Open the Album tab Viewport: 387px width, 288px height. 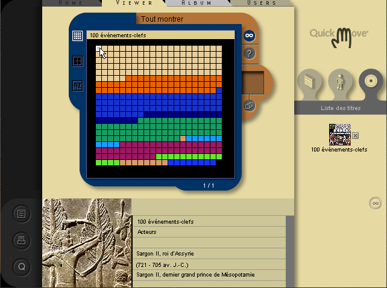(197, 3)
